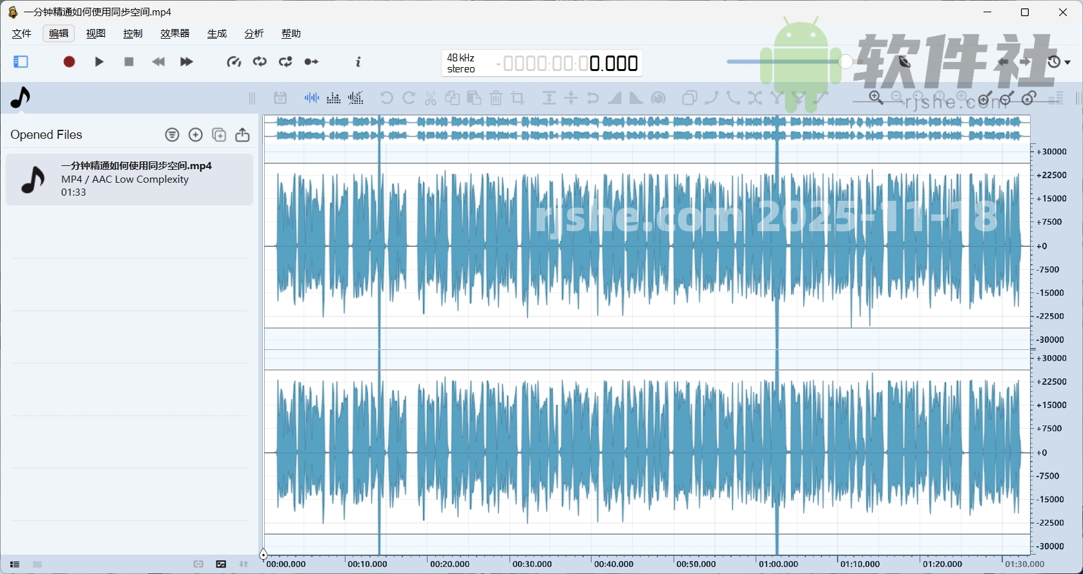Toggle the follow-playback-cursor dot-arrow icon

[311, 61]
